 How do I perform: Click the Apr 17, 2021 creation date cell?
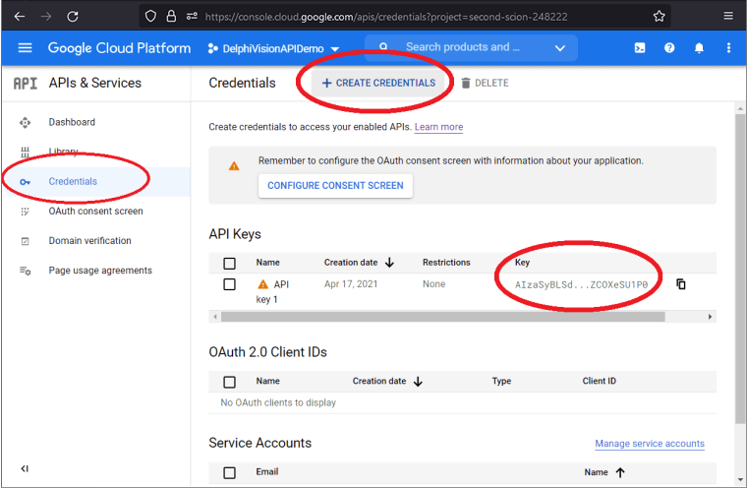[x=351, y=283]
